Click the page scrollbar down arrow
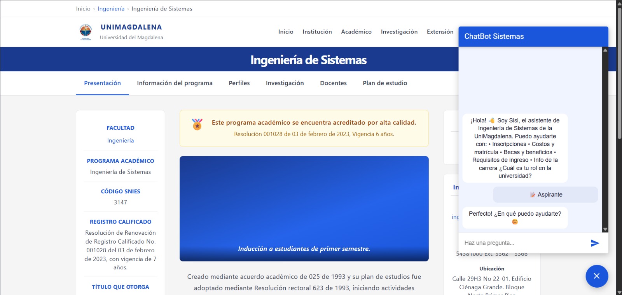 619,292
